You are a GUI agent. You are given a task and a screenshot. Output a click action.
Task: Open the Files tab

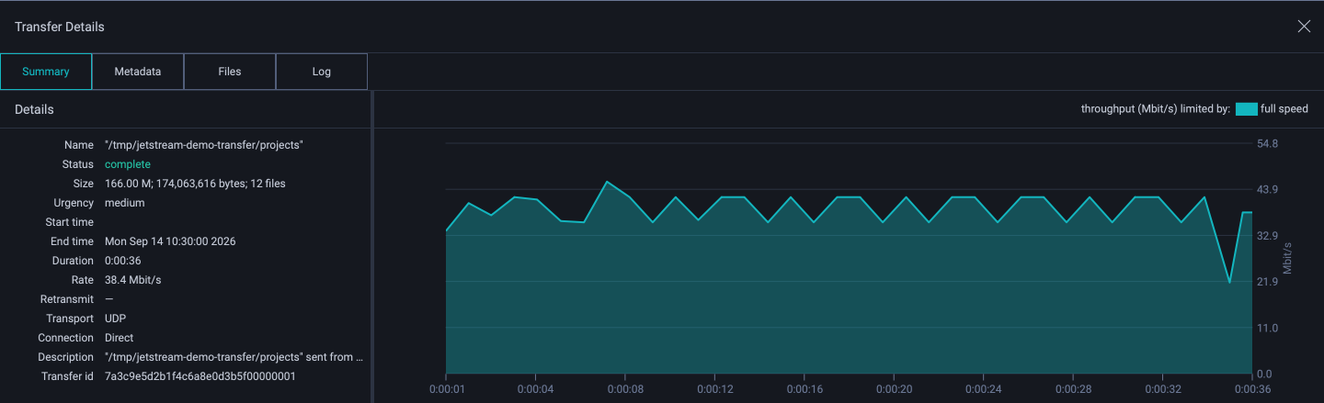(x=230, y=72)
